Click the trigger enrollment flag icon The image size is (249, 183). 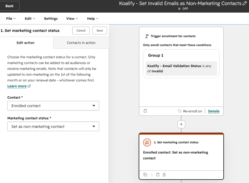click(x=147, y=36)
